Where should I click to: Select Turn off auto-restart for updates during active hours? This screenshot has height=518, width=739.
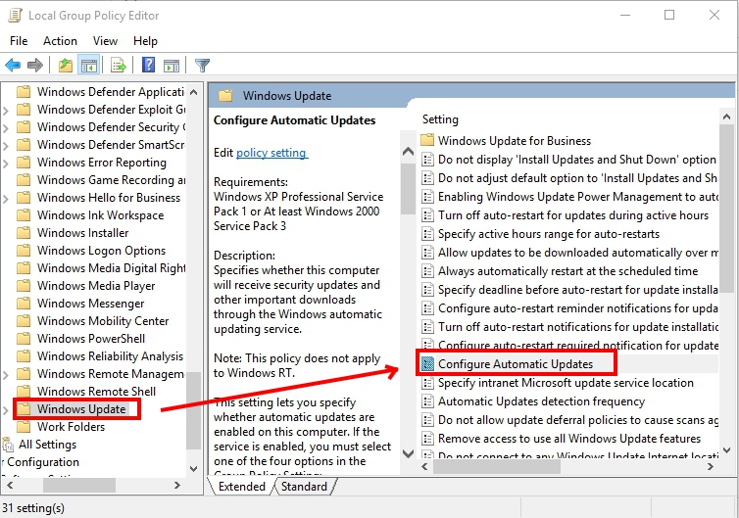(x=573, y=215)
